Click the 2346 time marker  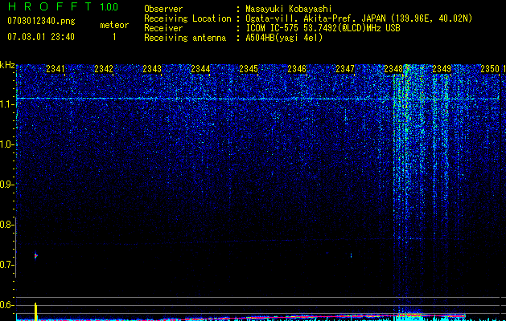tap(297, 69)
